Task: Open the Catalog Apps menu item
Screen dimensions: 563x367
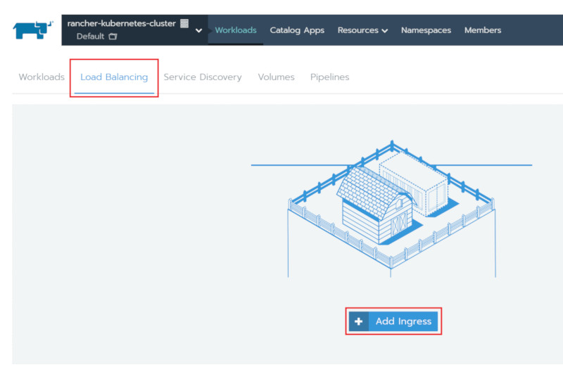Action: tap(297, 30)
